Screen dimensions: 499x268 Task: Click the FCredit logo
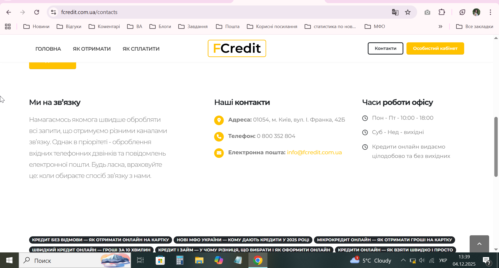[237, 48]
